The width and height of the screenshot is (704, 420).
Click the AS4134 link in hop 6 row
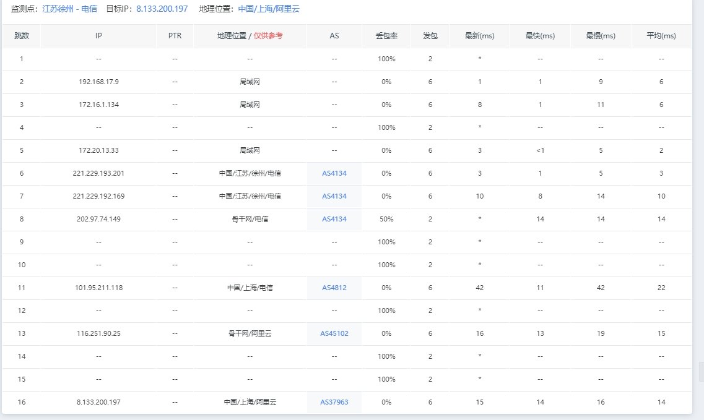(334, 173)
